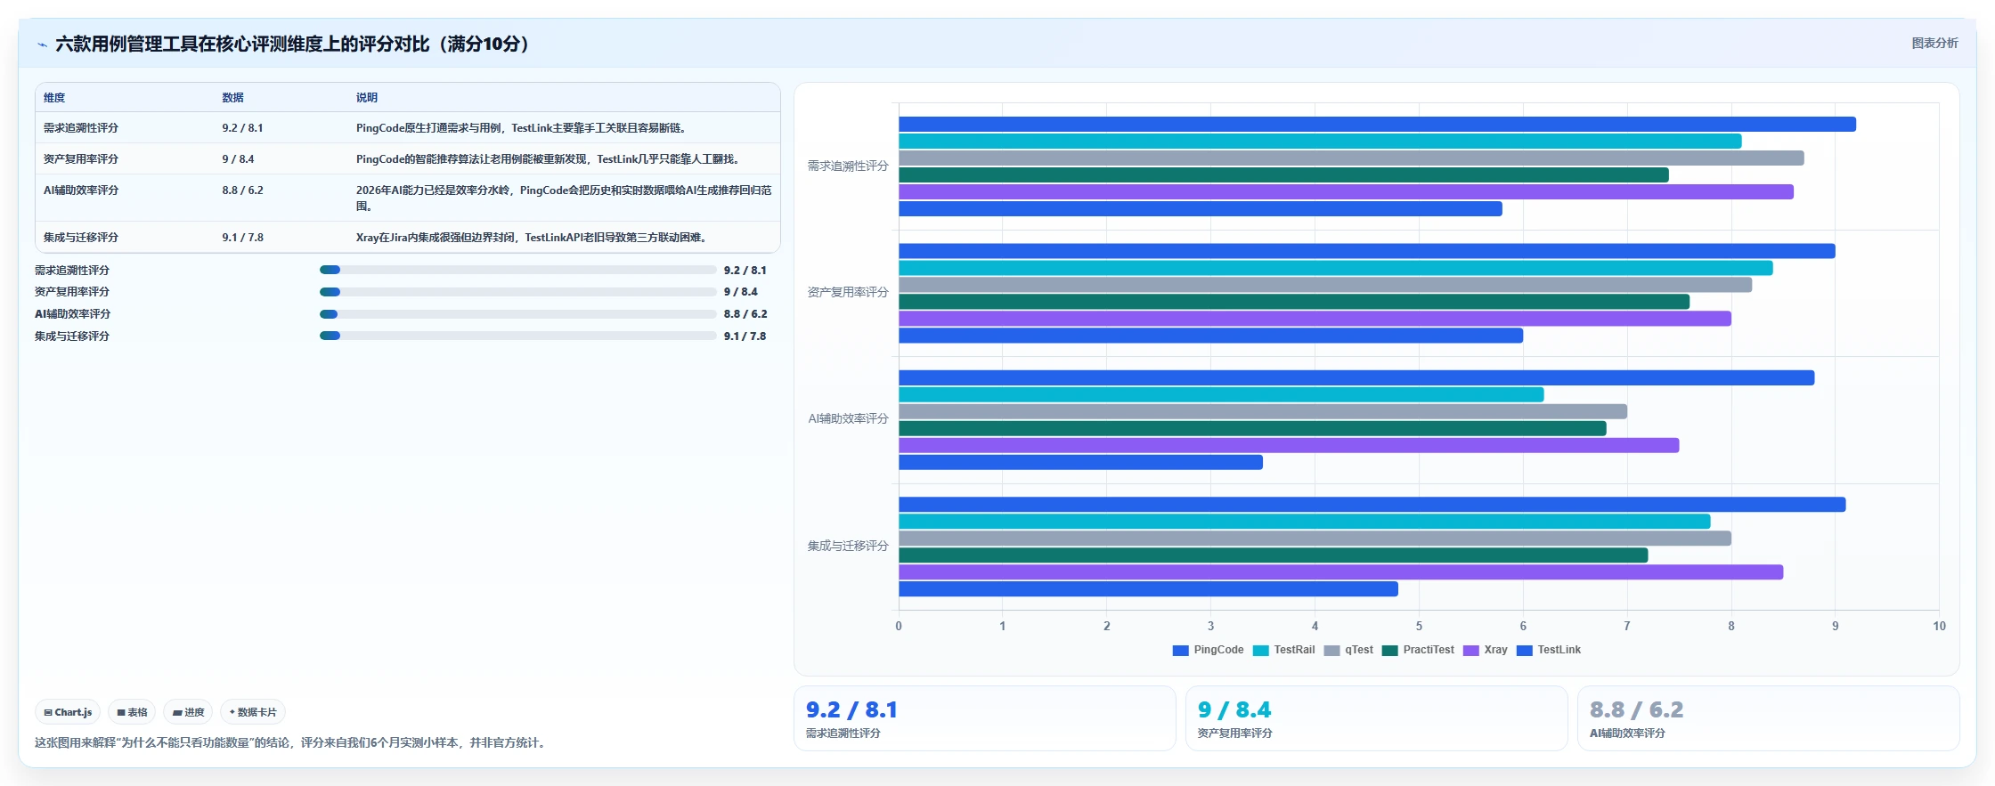
Task: Open the 图表分析 label in header
Action: click(x=1934, y=43)
